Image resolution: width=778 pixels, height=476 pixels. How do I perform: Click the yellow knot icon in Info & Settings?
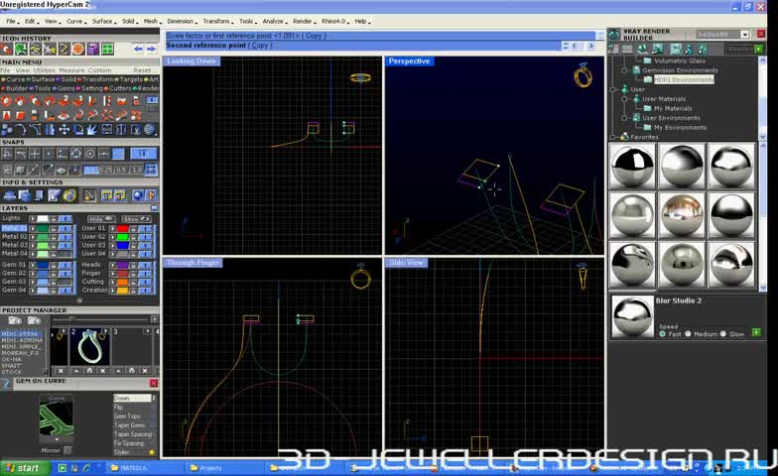pyautogui.click(x=69, y=195)
